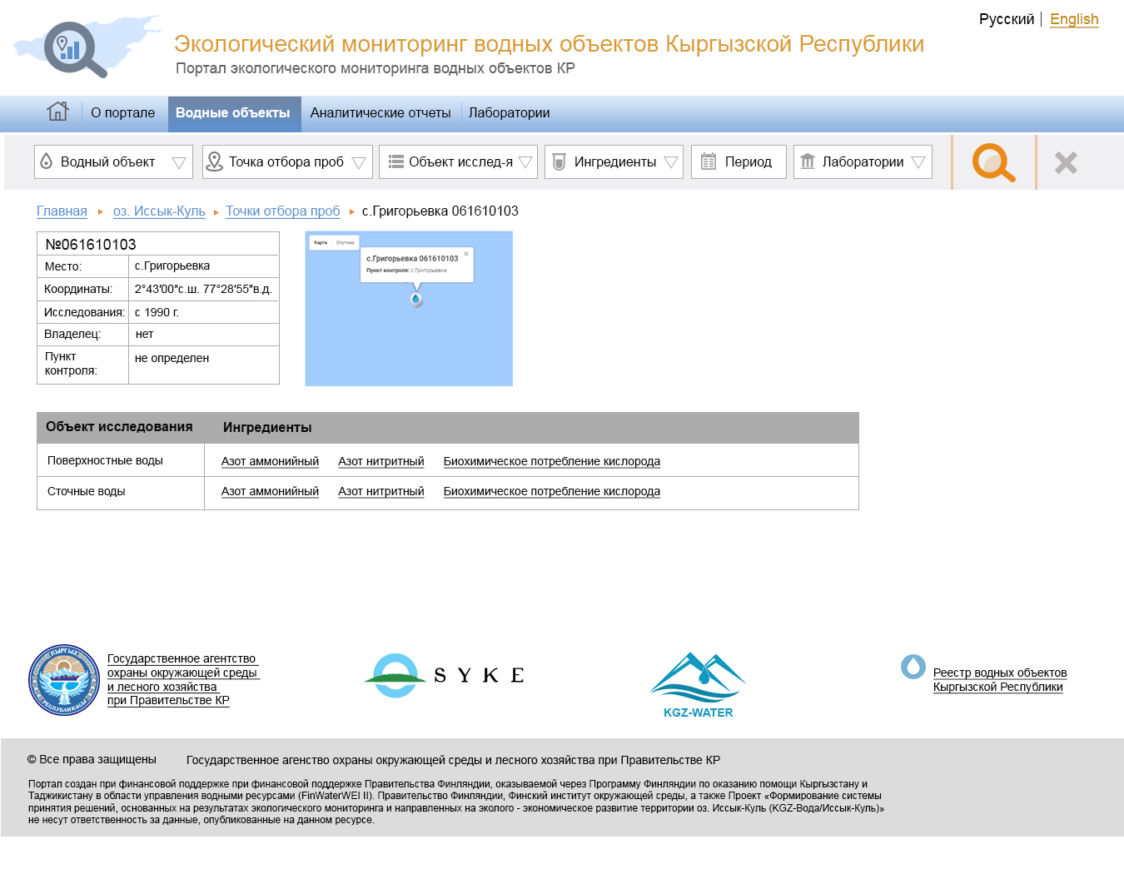Select the Водные объекты menu tab

233,113
